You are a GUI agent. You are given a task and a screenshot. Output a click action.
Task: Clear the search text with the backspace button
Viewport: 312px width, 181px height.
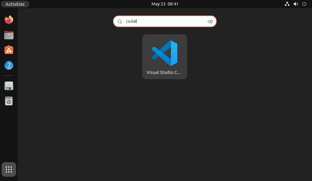tap(210, 21)
